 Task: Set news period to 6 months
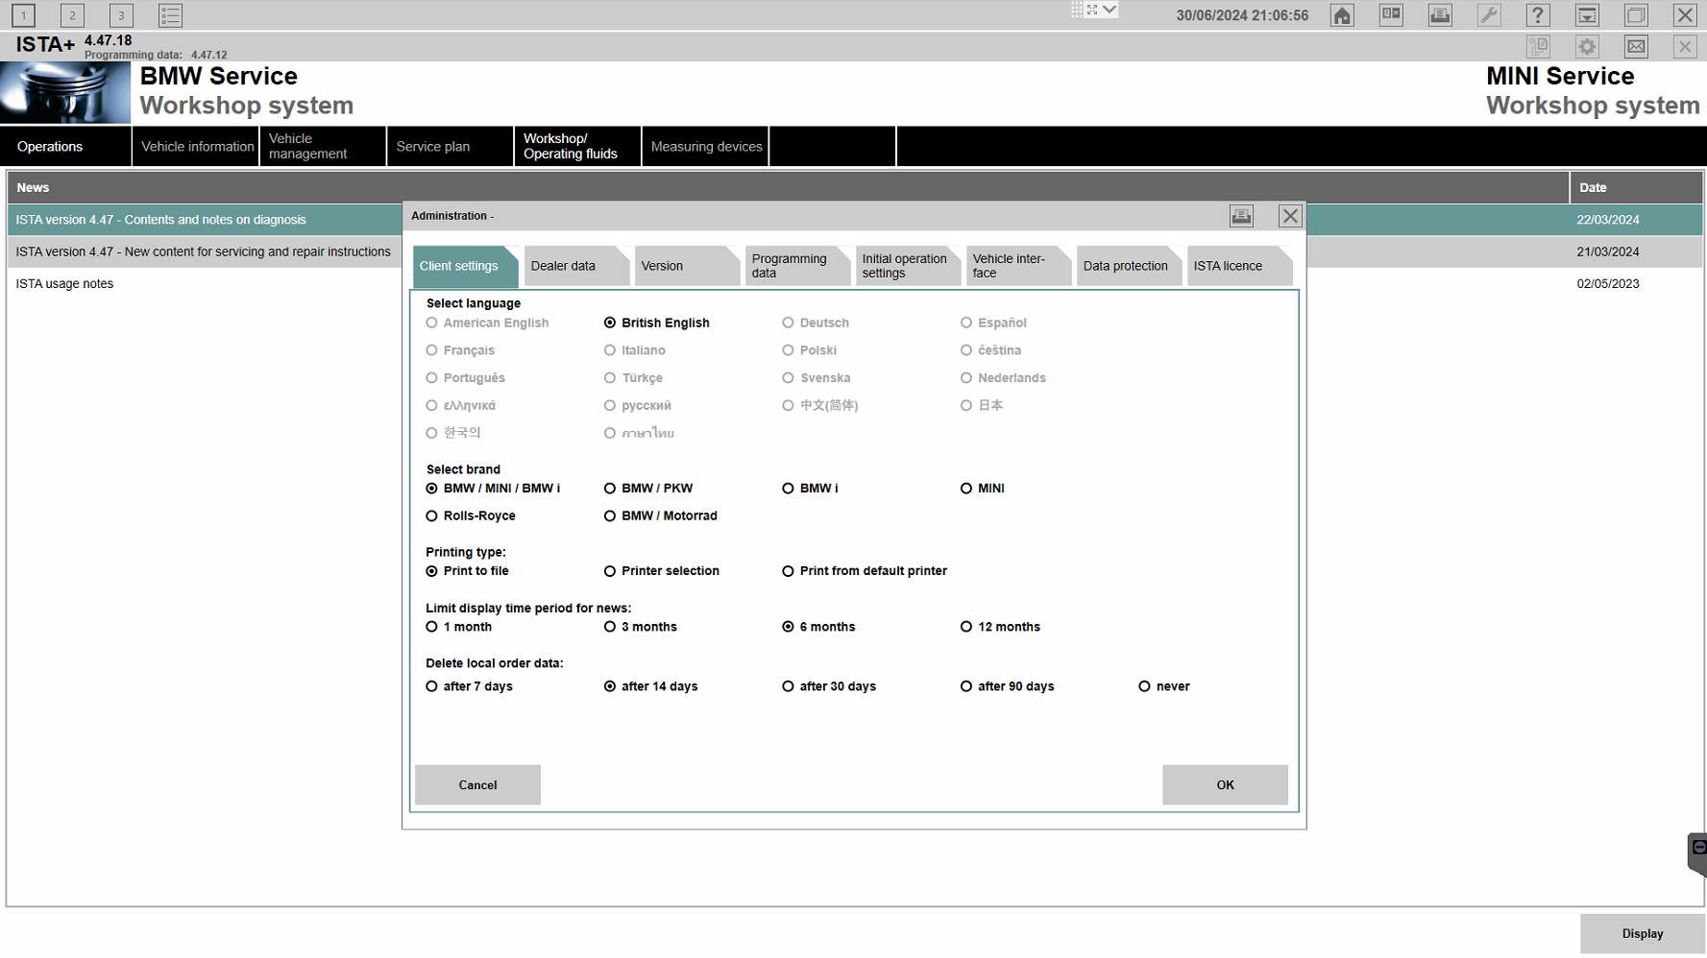[818, 627]
